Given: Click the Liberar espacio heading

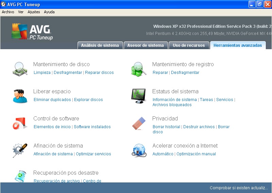Looking at the screenshot, I should pyautogui.click(x=52, y=91).
